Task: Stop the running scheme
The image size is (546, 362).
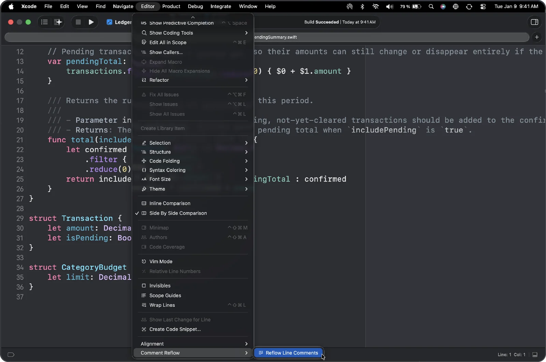Action: (x=78, y=22)
